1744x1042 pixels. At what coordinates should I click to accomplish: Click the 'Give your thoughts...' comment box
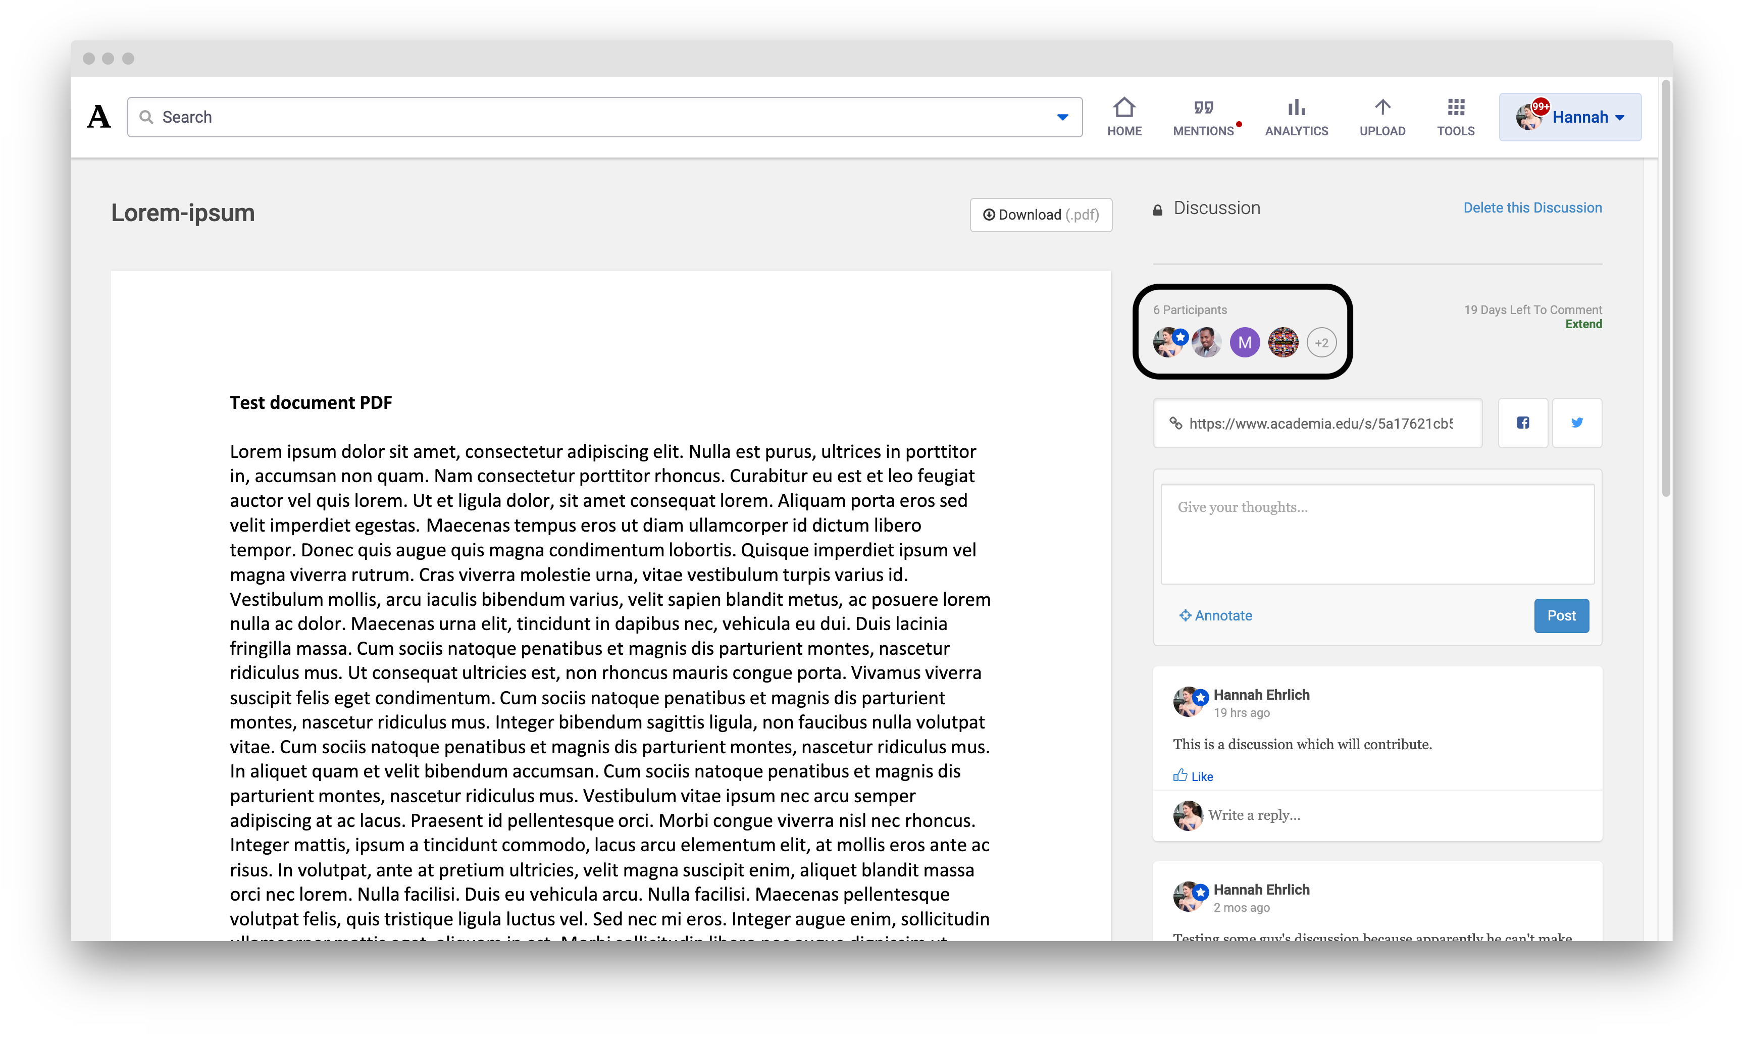1377,534
